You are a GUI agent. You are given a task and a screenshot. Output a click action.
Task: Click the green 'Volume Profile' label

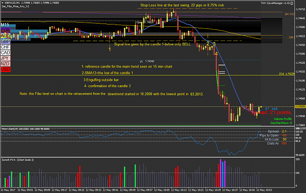point(282,119)
